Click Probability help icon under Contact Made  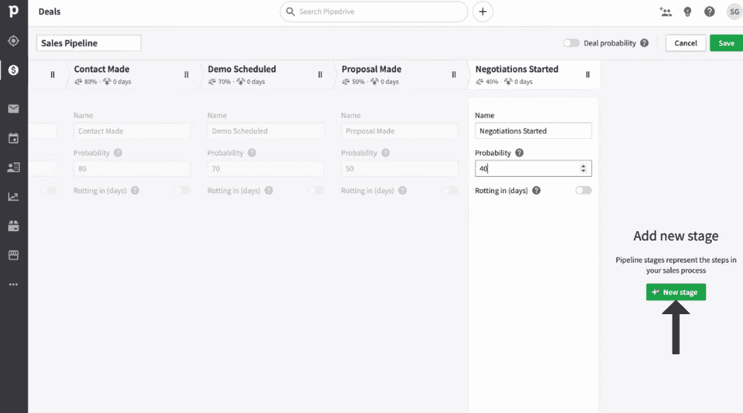pos(118,153)
